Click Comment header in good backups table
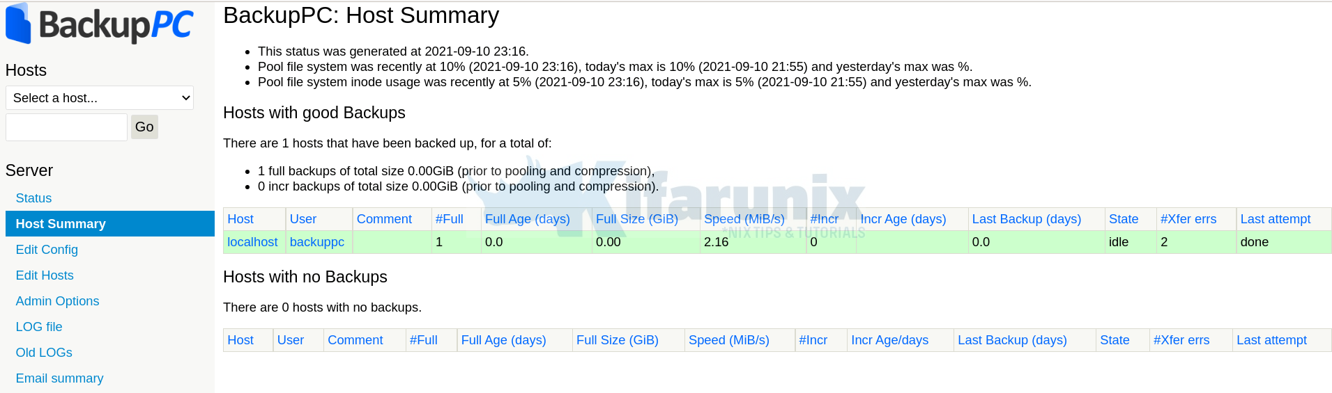 point(384,219)
